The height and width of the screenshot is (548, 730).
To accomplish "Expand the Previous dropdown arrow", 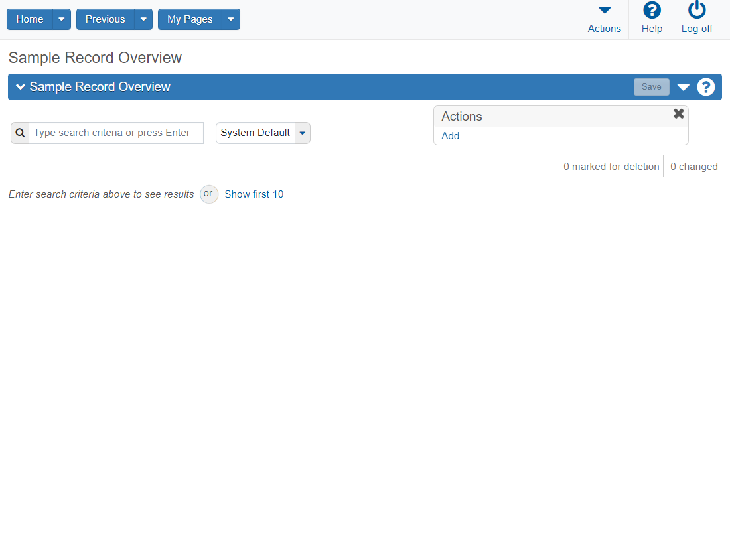I will 143,19.
